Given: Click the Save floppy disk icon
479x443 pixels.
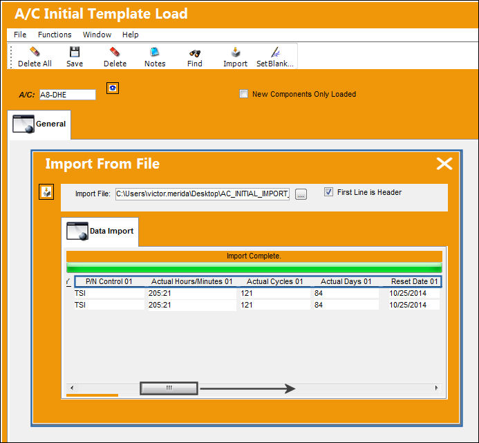Looking at the screenshot, I should tap(75, 52).
